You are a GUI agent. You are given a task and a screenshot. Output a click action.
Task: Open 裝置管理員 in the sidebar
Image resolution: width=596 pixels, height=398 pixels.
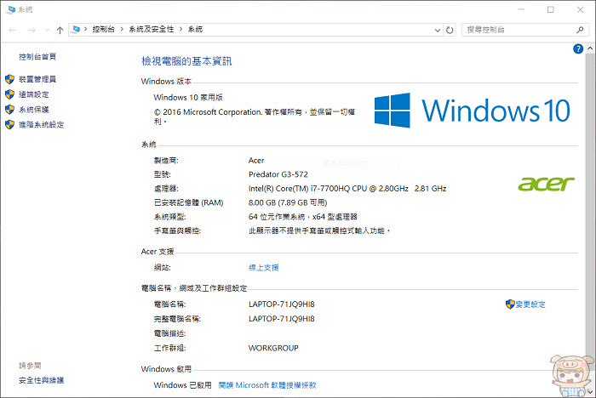pos(37,79)
